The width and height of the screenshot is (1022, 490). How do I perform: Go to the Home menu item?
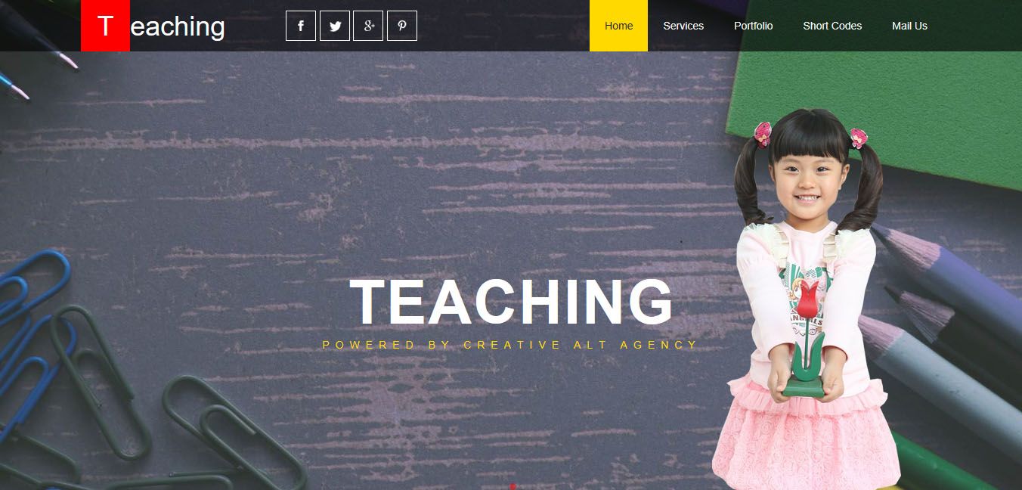(618, 26)
